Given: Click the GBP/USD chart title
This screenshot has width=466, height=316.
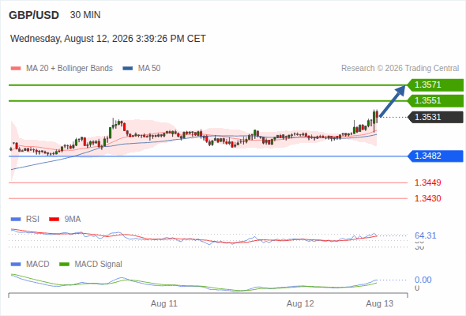Looking at the screenshot, I should (x=34, y=15).
